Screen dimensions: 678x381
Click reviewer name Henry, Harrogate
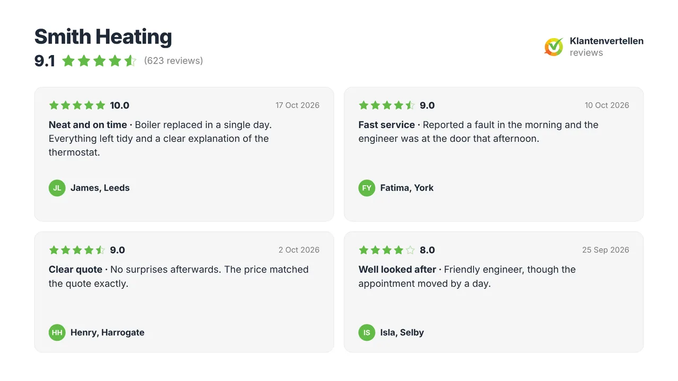coord(108,332)
